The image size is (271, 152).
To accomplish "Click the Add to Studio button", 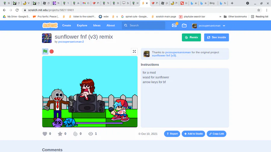I will (x=193, y=134).
